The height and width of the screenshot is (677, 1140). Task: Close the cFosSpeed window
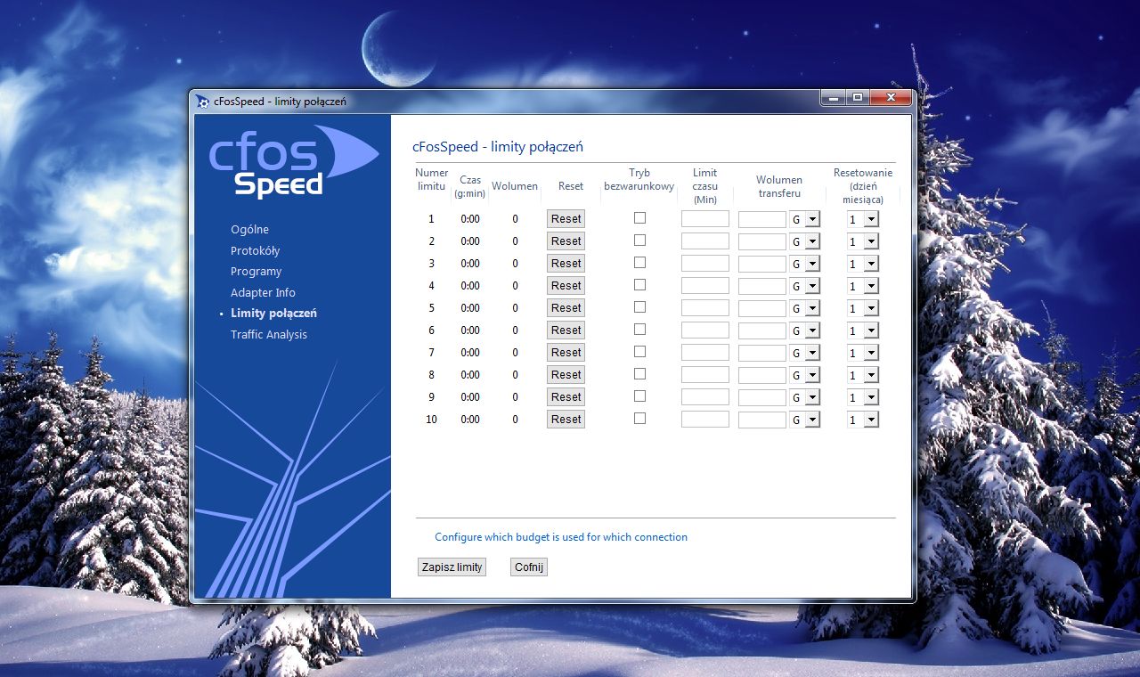click(890, 98)
